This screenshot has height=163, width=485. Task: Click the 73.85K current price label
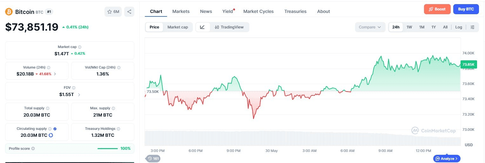pos(469,64)
